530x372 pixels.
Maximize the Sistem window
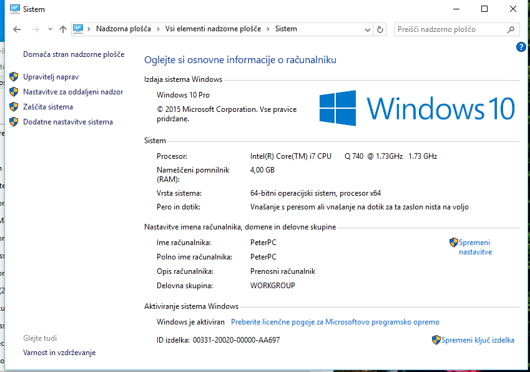[484, 9]
